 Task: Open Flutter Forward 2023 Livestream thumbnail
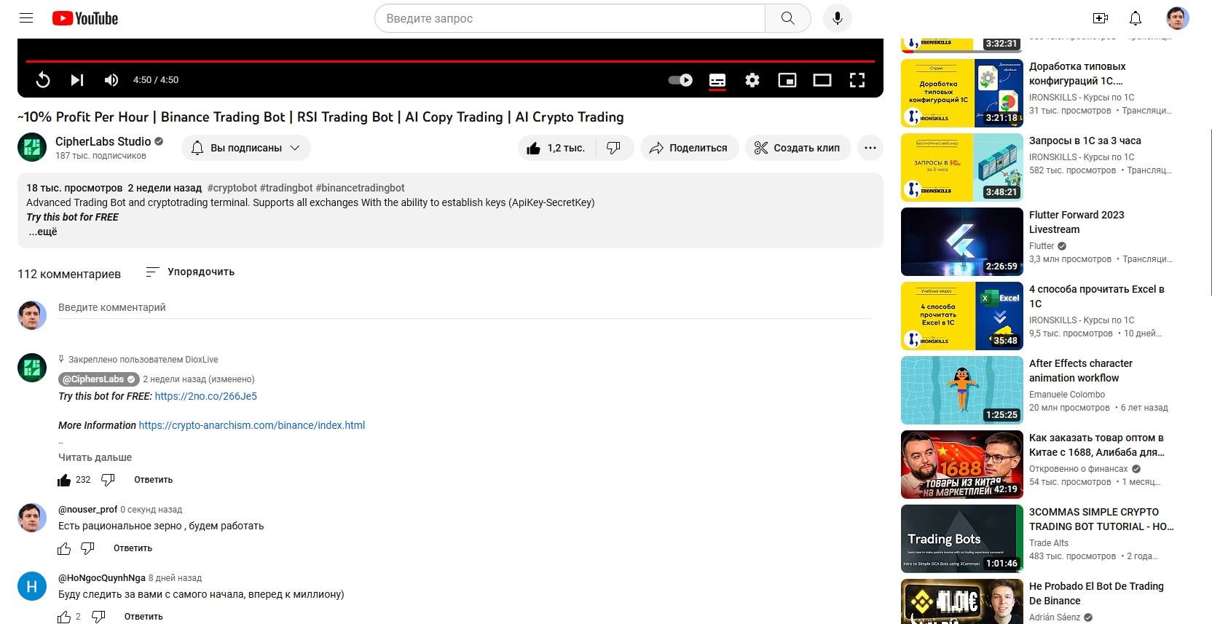tap(962, 242)
